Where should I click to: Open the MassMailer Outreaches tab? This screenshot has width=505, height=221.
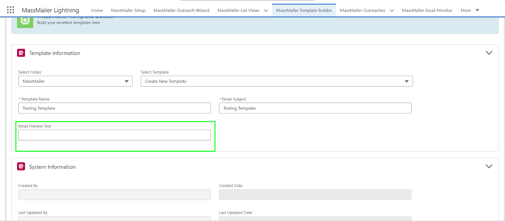coord(363,10)
